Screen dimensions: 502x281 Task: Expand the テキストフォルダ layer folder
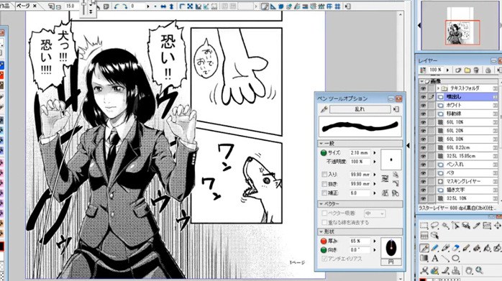pos(438,88)
